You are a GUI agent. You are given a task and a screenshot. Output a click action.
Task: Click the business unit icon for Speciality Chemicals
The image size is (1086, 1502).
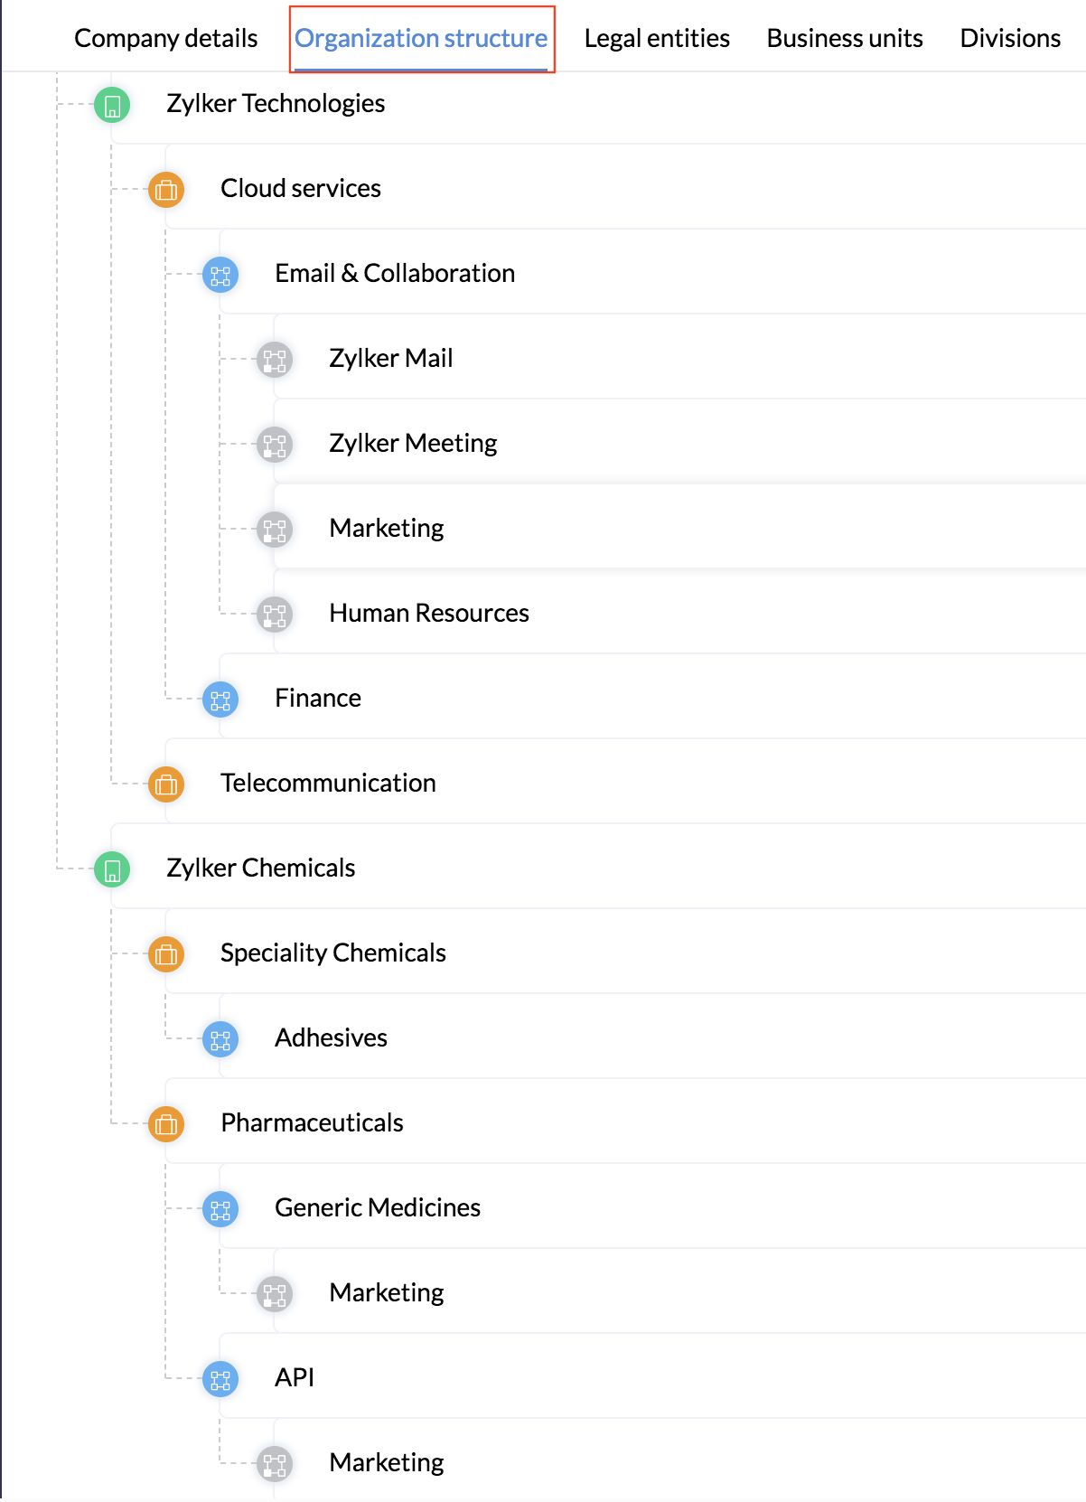pyautogui.click(x=165, y=954)
